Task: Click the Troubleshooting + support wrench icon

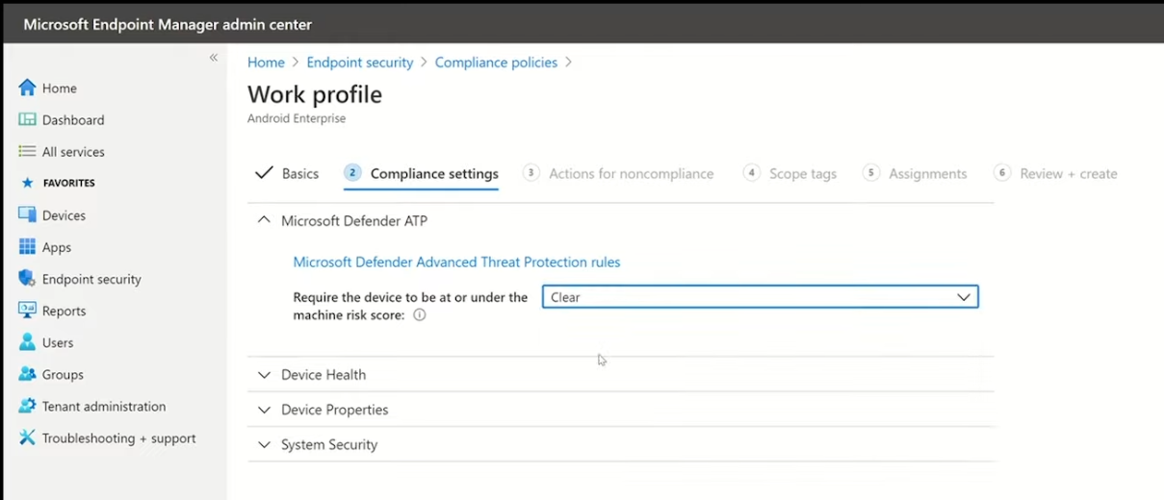Action: (27, 437)
